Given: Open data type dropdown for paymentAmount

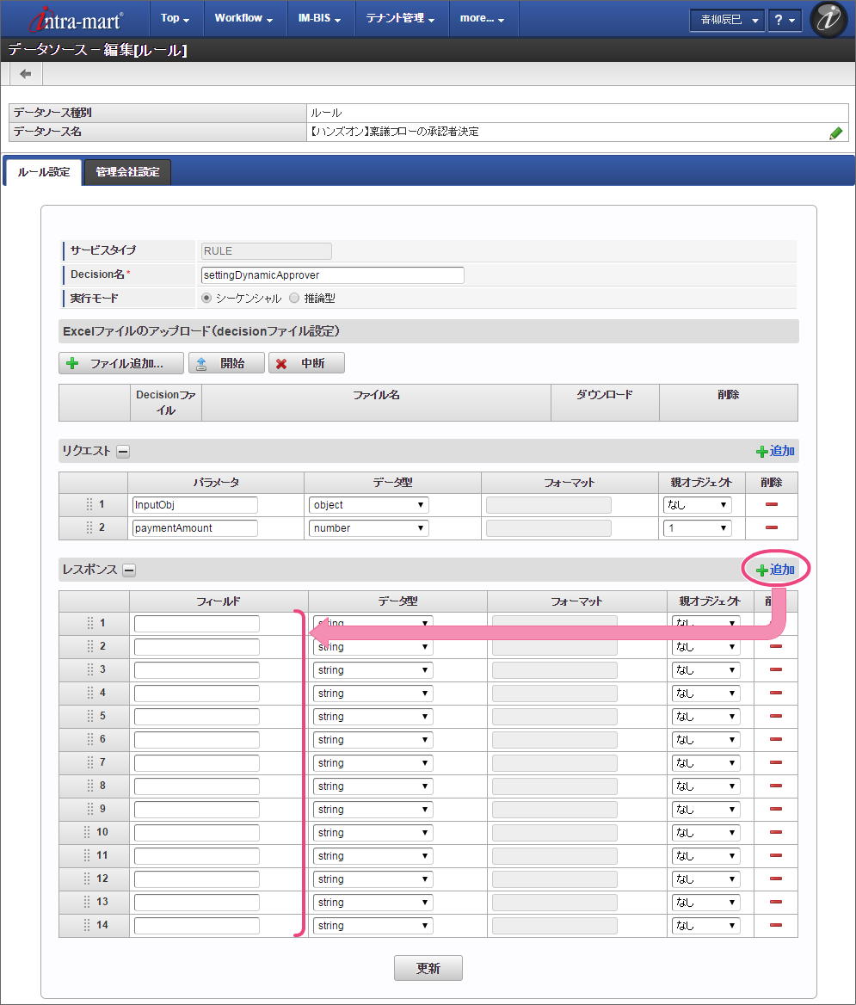Looking at the screenshot, I should [x=368, y=528].
